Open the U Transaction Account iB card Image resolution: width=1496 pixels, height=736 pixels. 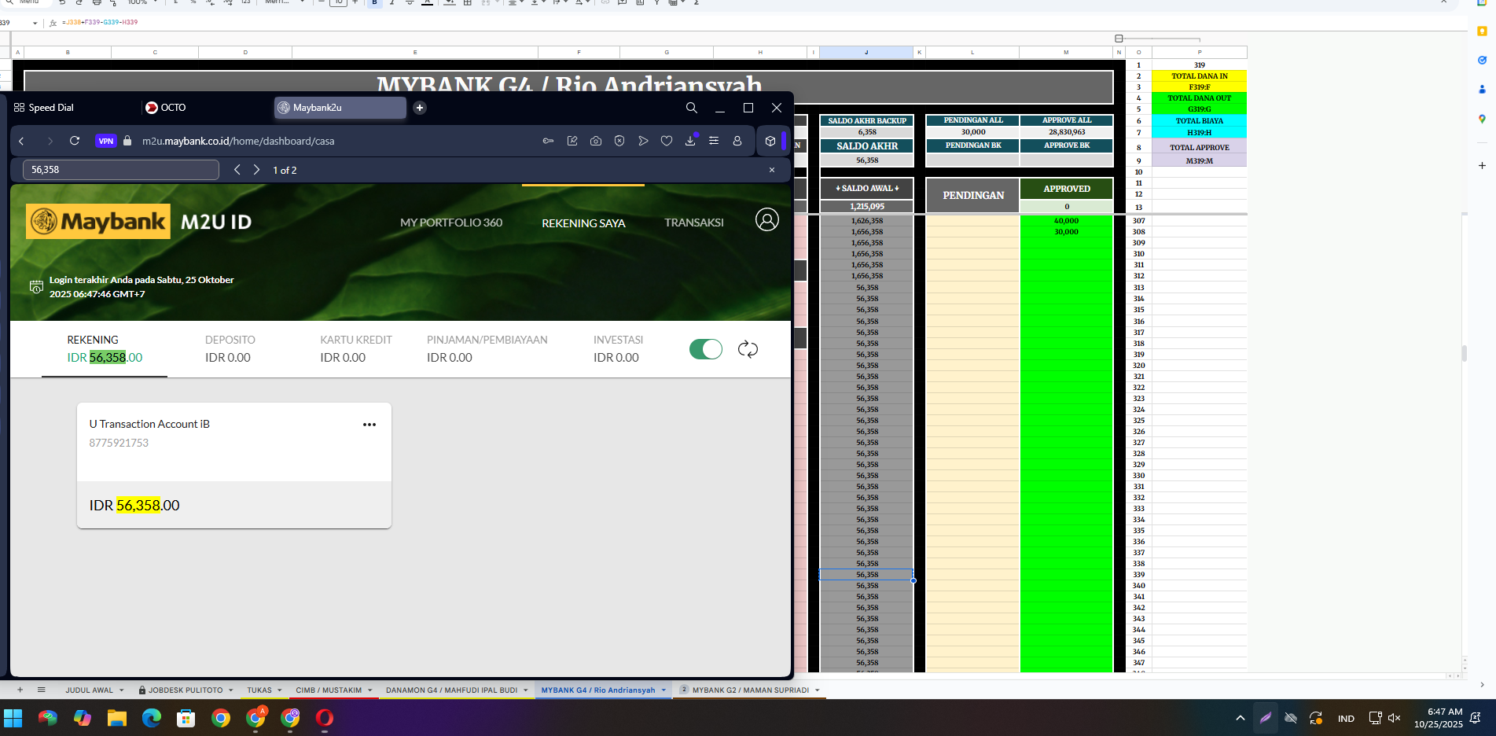[x=234, y=466]
